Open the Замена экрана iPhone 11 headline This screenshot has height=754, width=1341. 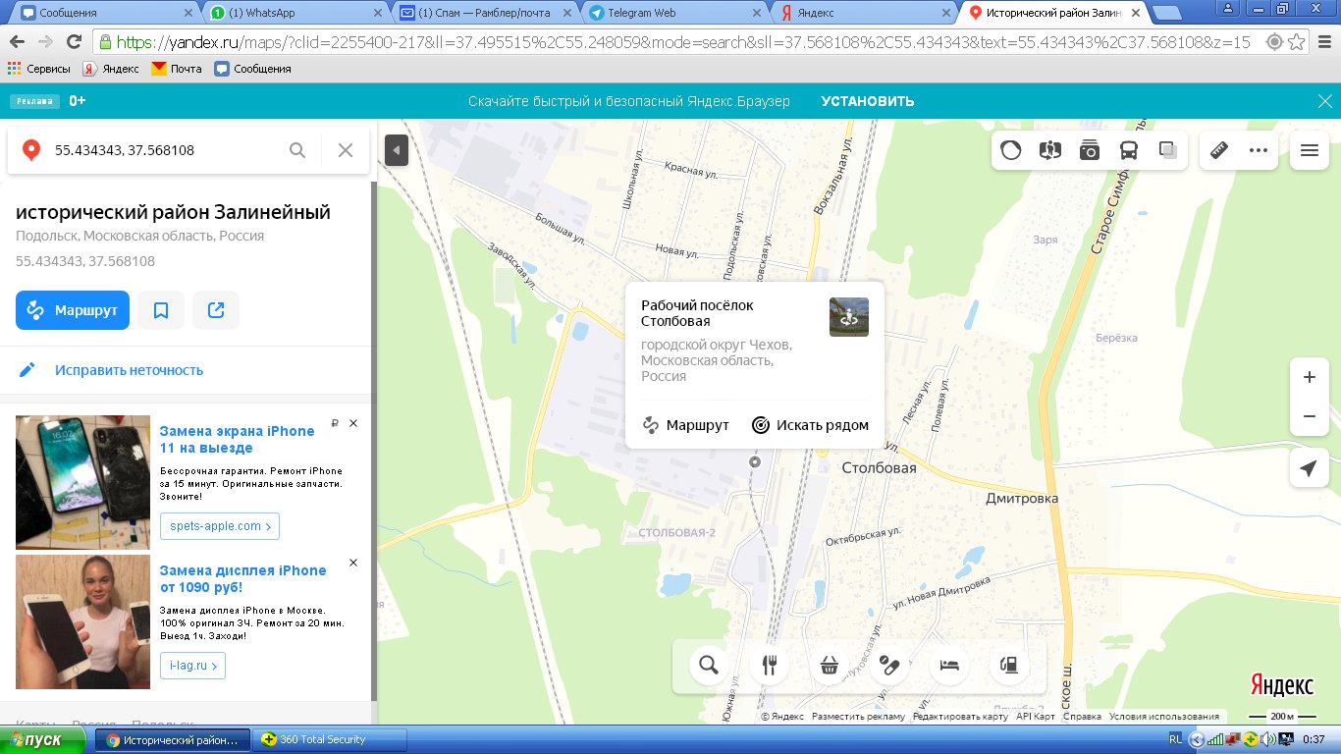tap(238, 439)
